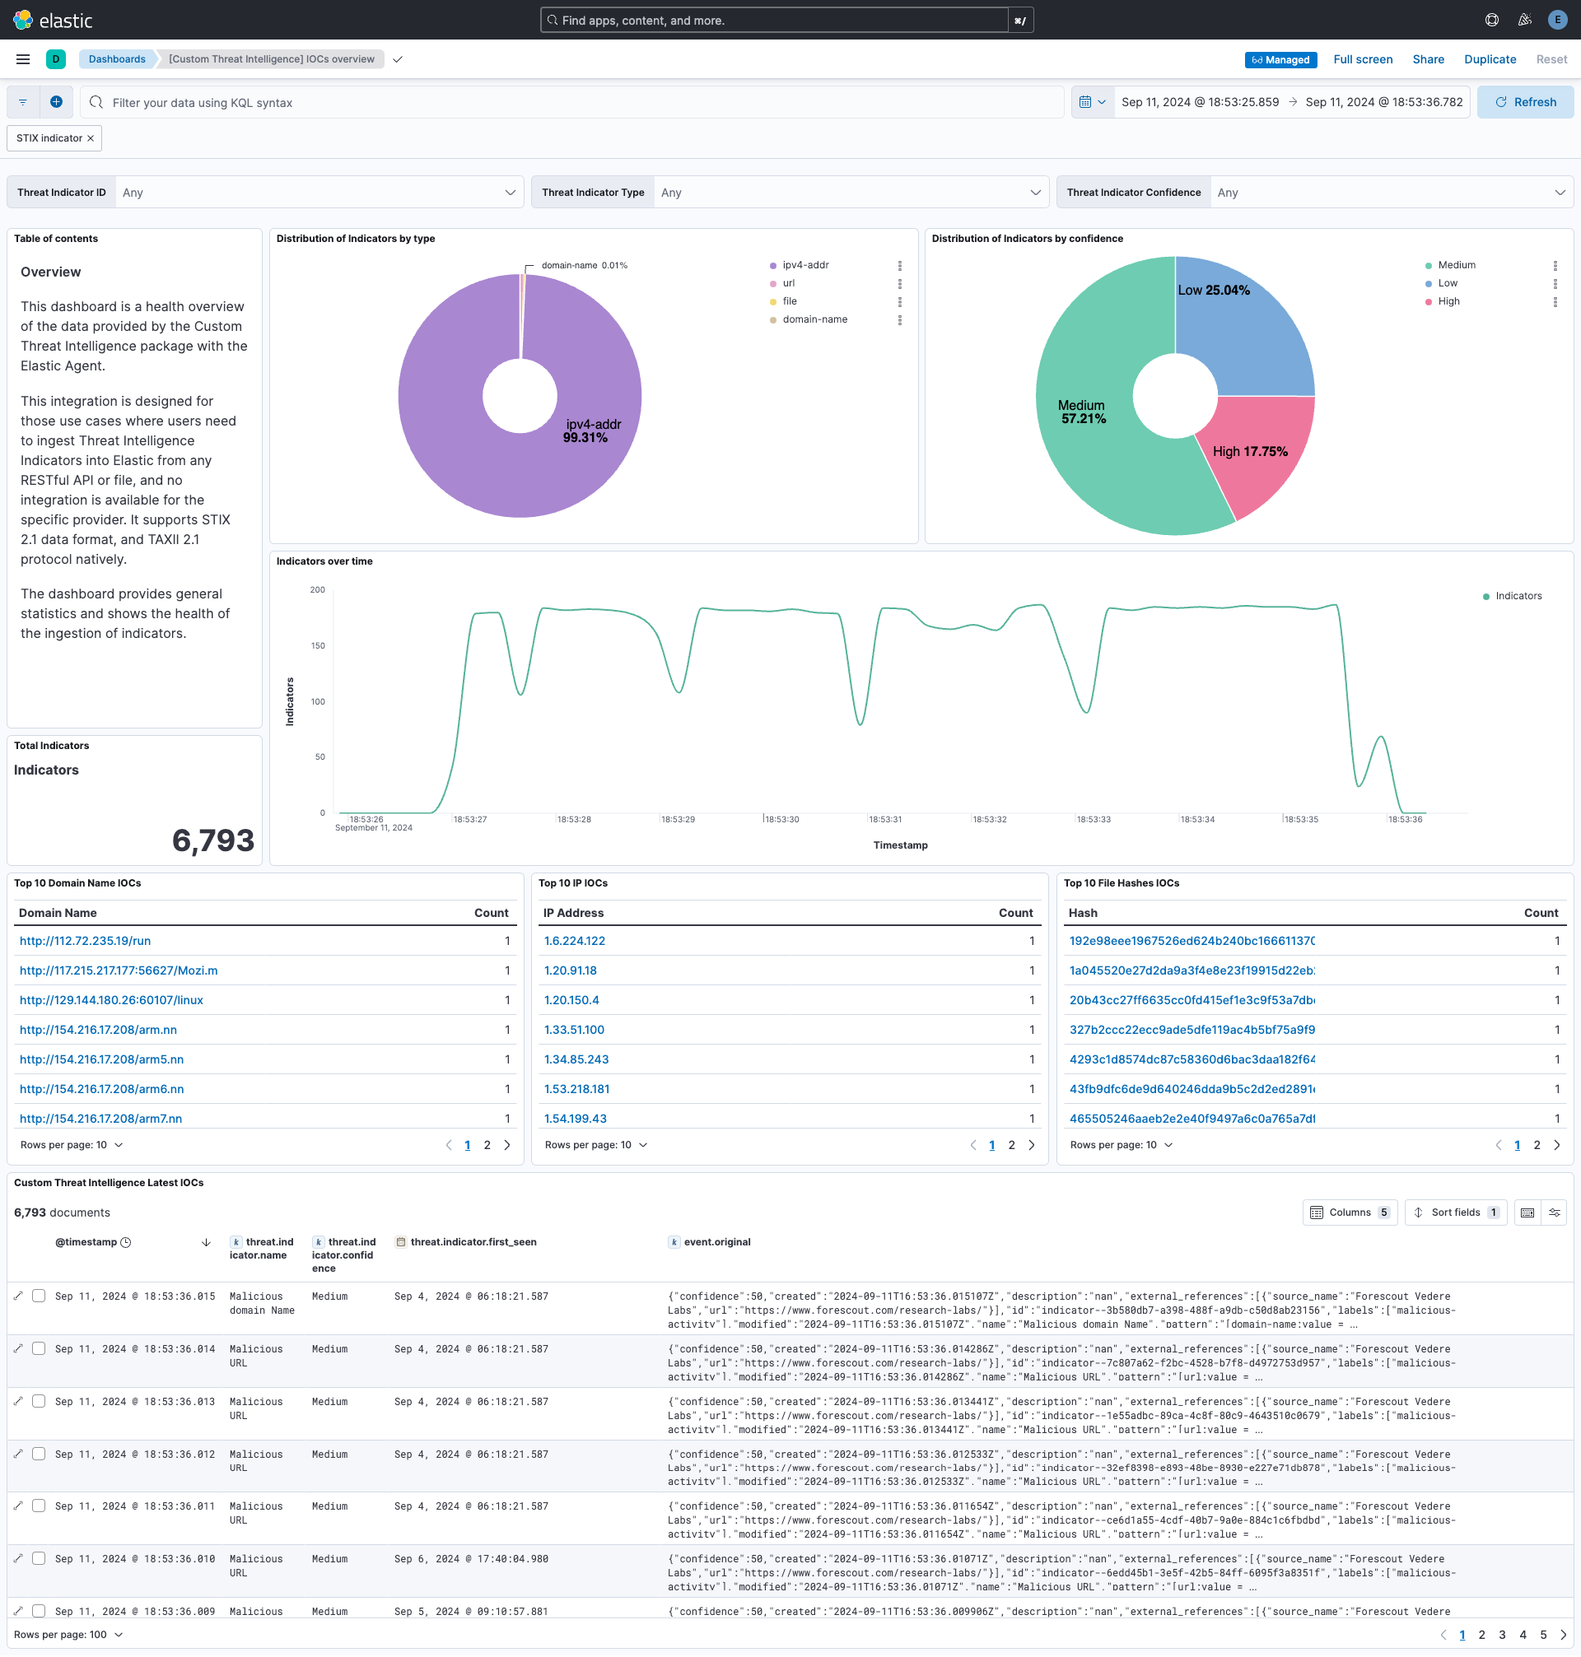Open the help menu via life ring icon
1581x1657 pixels.
[x=1492, y=20]
